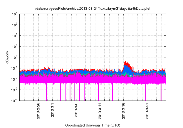The height and width of the screenshot is (128, 183).
Task: Click the 10^-4 y-axis tick label
Action: (x=14, y=101)
